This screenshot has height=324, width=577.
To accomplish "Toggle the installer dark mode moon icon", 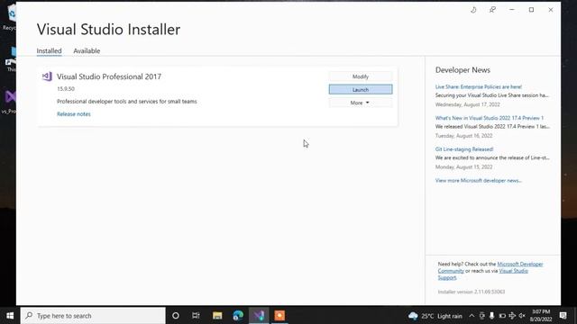I will [x=473, y=10].
